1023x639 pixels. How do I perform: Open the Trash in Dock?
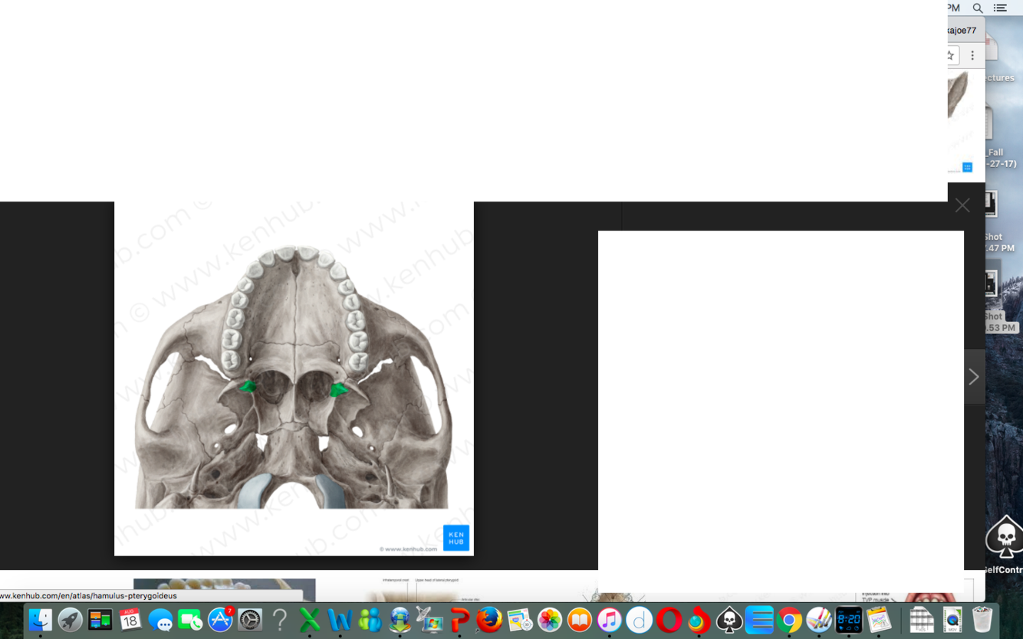(982, 619)
